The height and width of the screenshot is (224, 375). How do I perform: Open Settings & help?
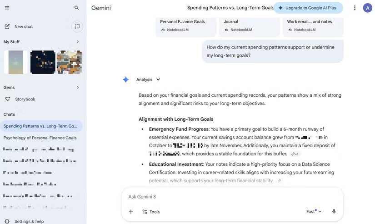(29, 221)
